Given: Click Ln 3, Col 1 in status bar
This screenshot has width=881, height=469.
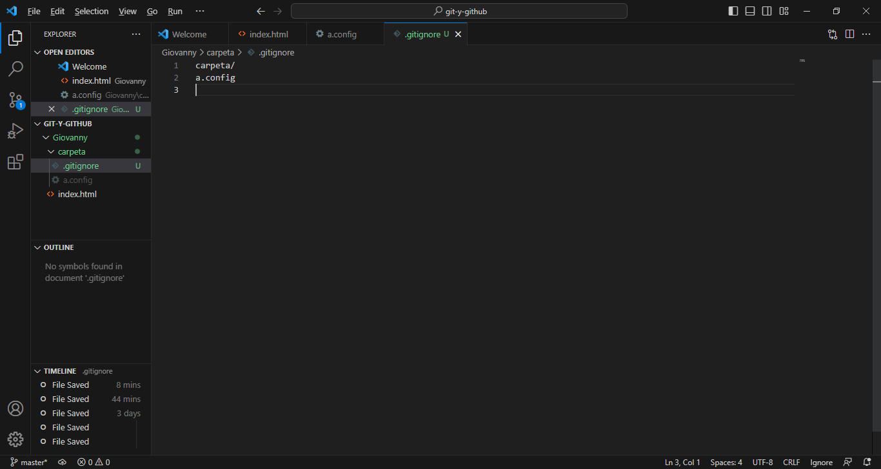Looking at the screenshot, I should pos(682,462).
